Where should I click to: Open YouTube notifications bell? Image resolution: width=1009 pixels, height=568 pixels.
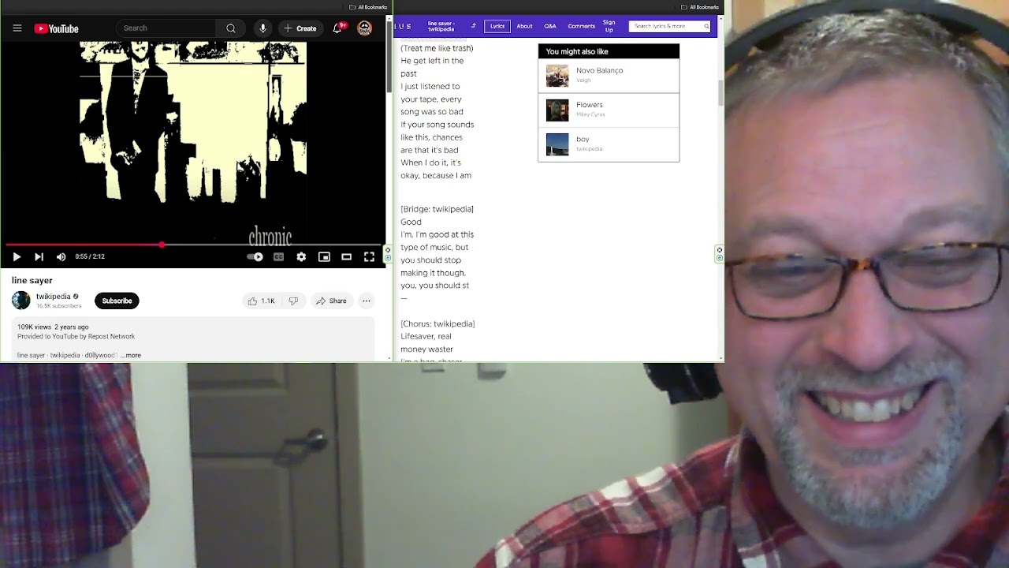(337, 28)
